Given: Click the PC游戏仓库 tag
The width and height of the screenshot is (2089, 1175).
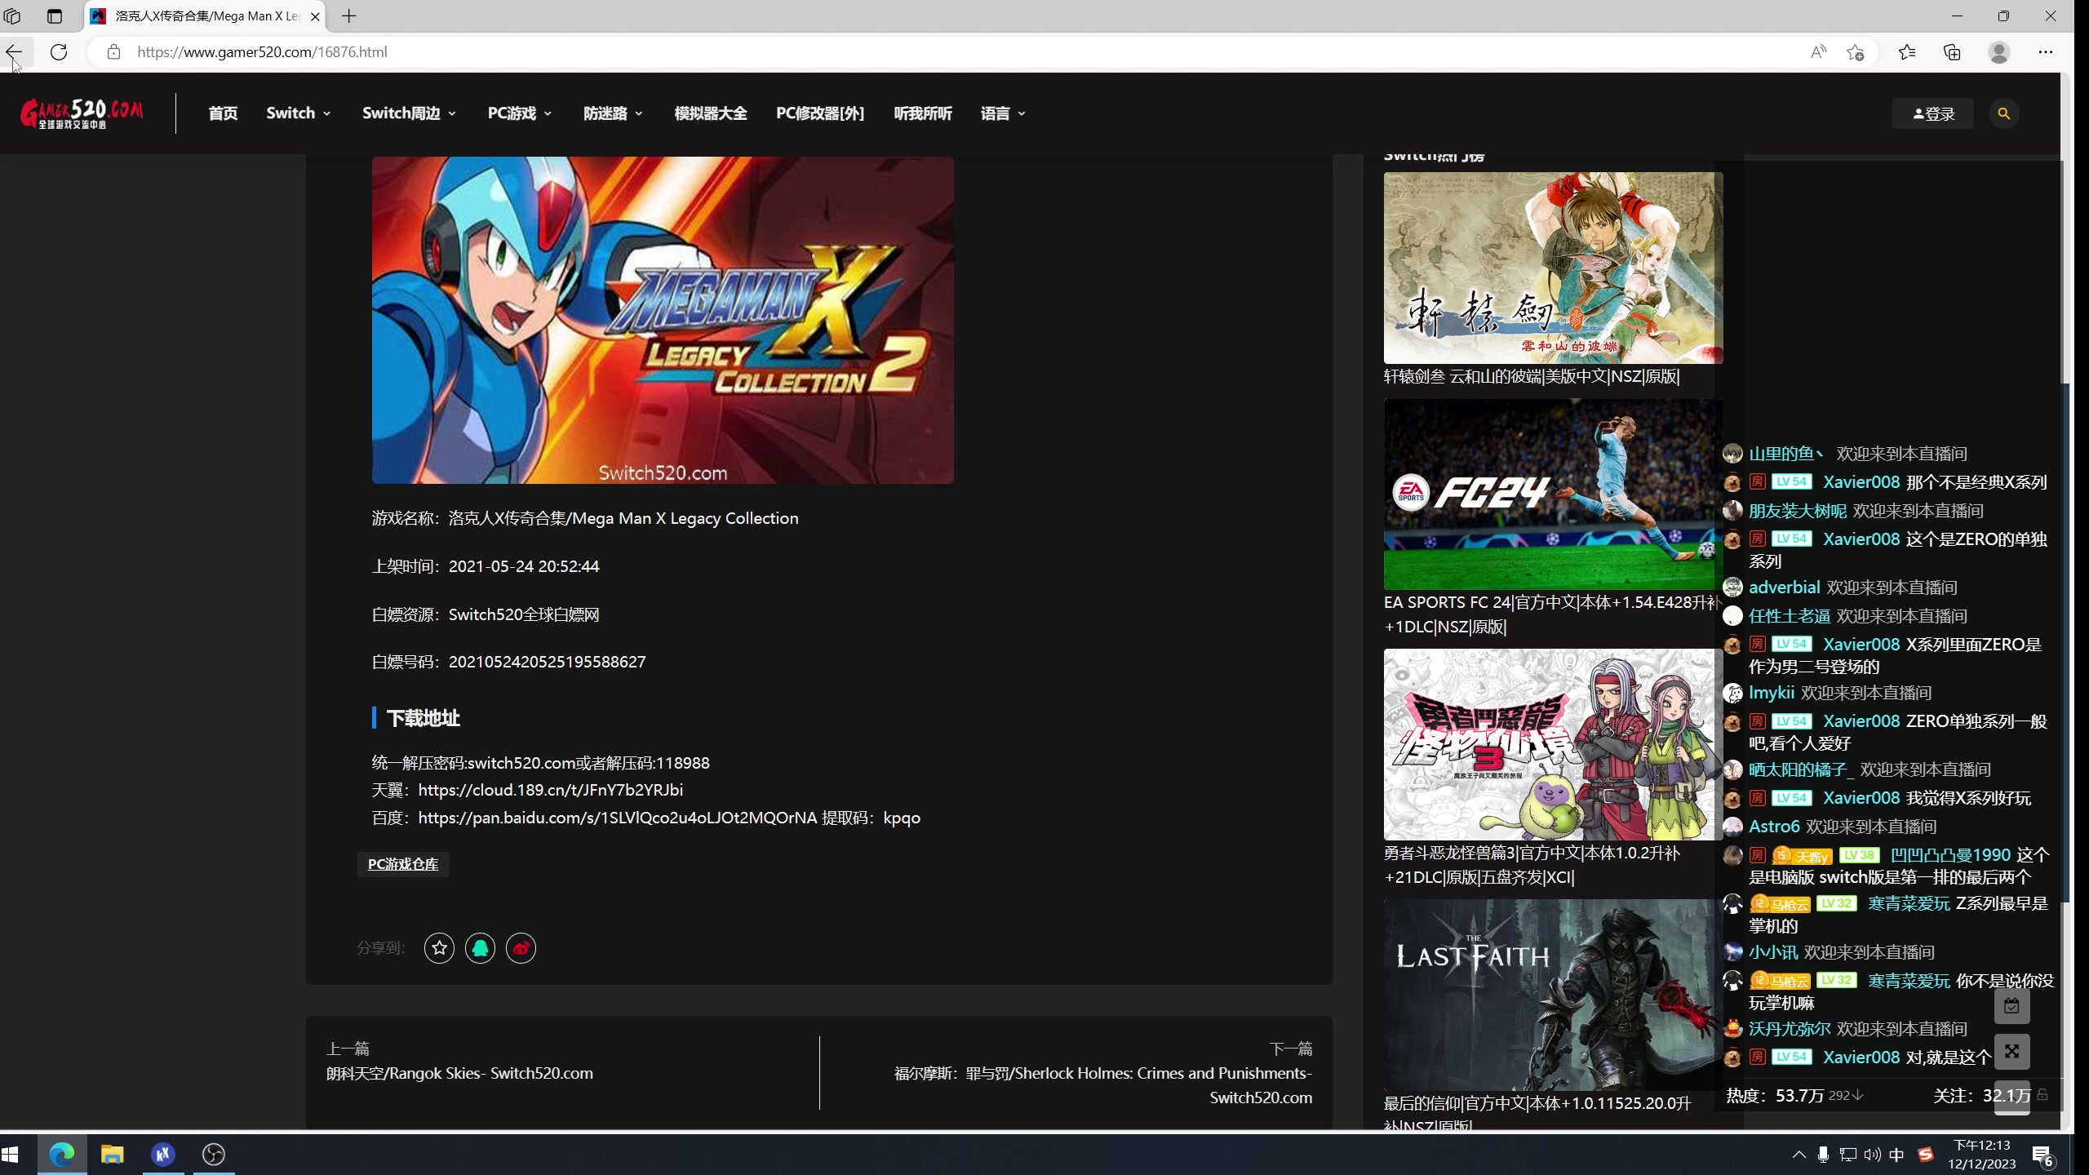Looking at the screenshot, I should click(x=403, y=864).
